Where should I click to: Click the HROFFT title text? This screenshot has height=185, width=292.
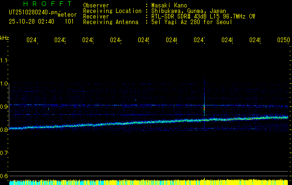tap(47, 4)
